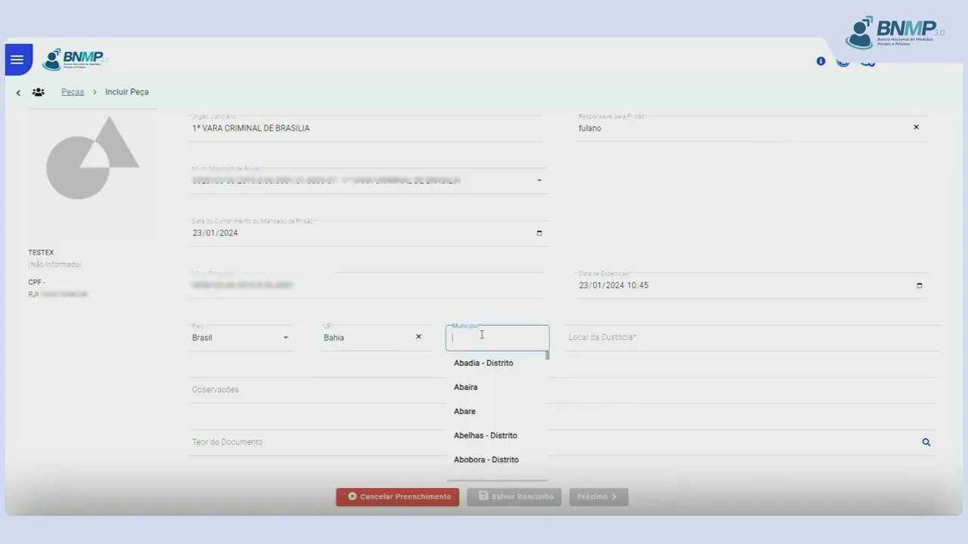Viewport: 968px width, 544px height.
Task: Click the TESTEX name label
Action: 41,252
